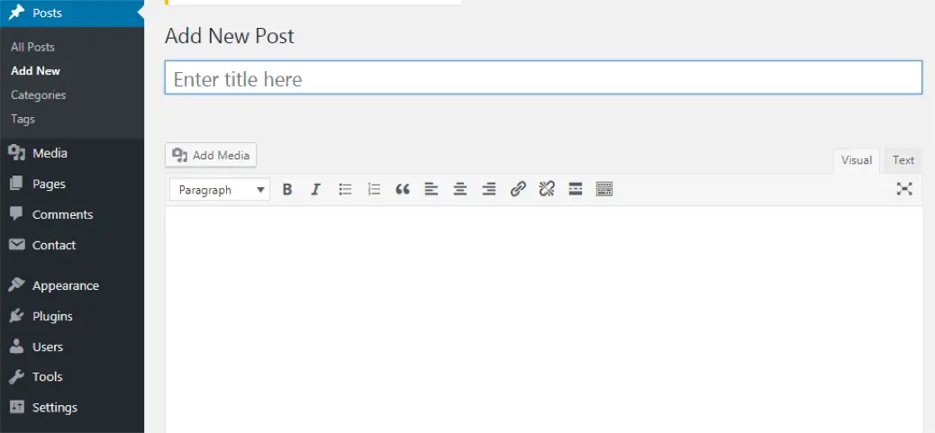
Task: Toggle italic formatting in editor toolbar
Action: pyautogui.click(x=316, y=189)
